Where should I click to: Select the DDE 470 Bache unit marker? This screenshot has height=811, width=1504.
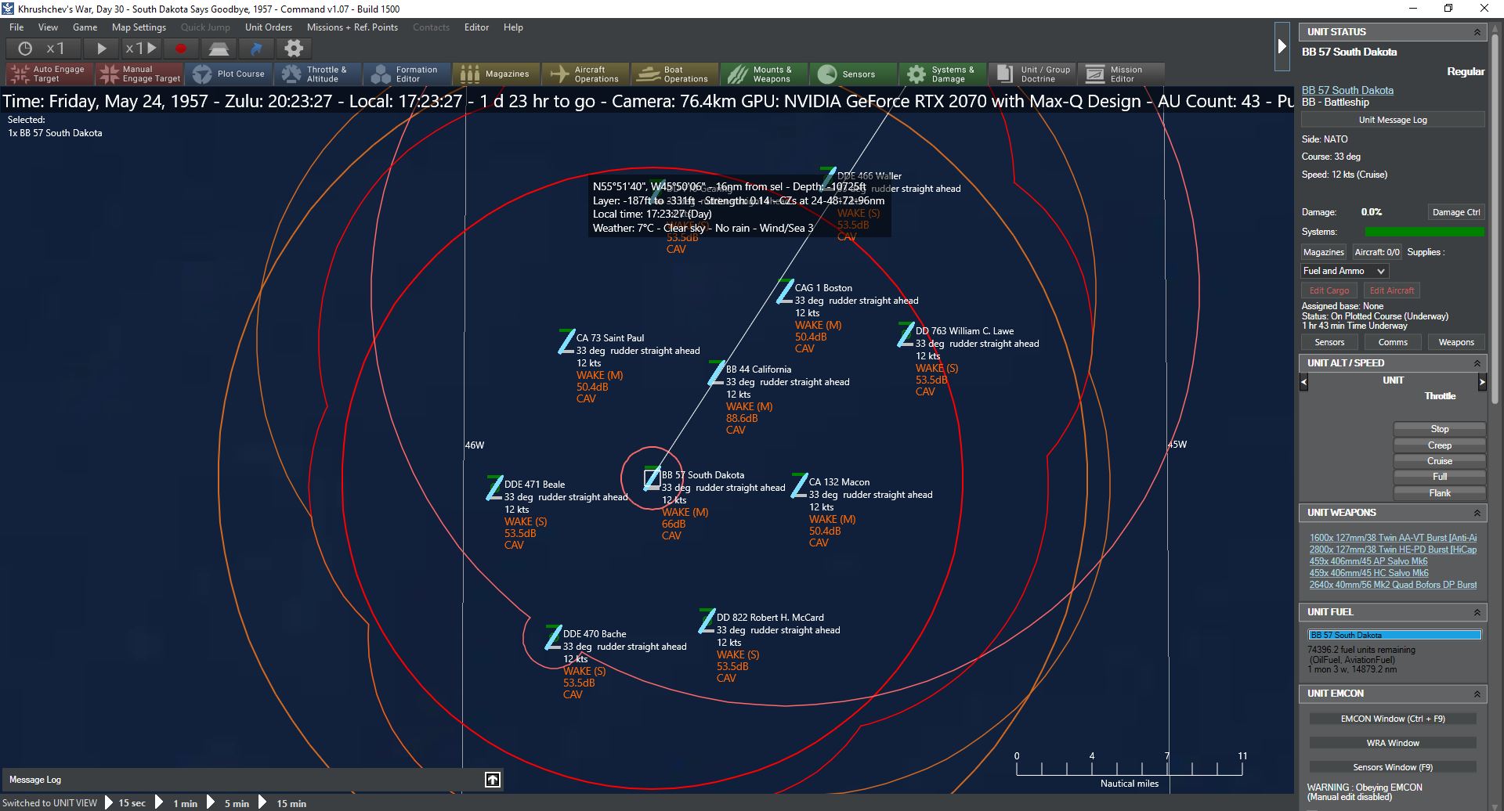pos(553,637)
